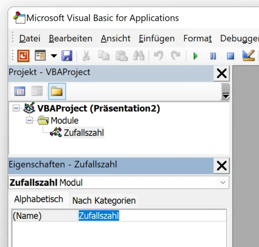
Task: Save the project with the floppy disk icon
Action: click(x=67, y=55)
